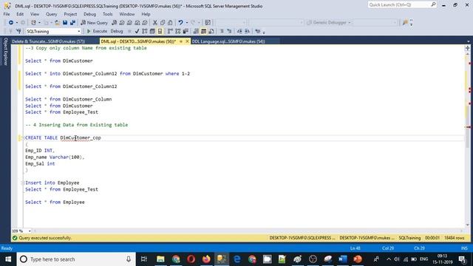Screen dimensions: 473x266
Task: Open Opera browser from the taskbar
Action: coord(191,259)
